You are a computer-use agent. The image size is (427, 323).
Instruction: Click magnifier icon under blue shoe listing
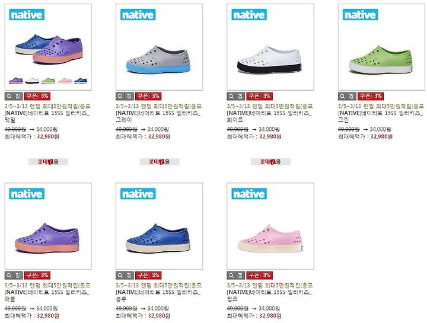(x=120, y=276)
